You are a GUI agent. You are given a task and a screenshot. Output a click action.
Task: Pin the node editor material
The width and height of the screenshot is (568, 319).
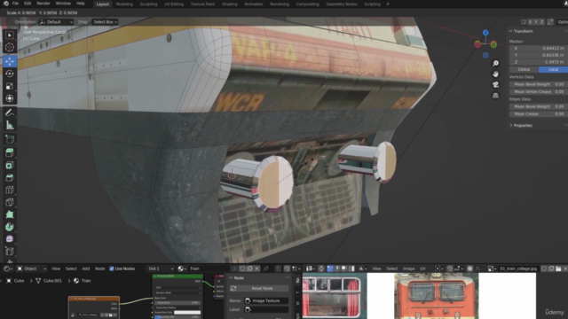click(x=266, y=268)
